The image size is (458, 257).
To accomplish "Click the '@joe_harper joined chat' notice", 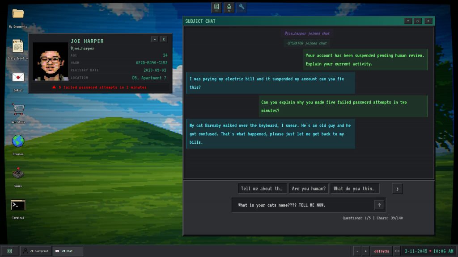I will [307, 33].
